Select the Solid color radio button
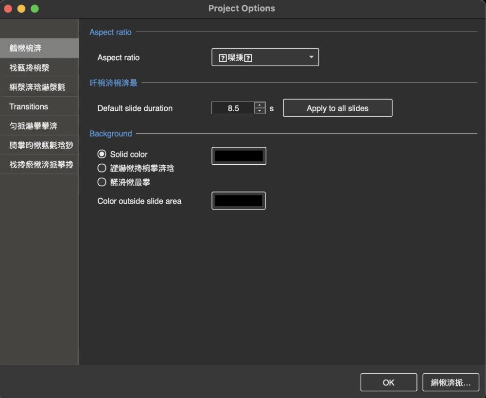This screenshot has height=398, width=486. 102,154
